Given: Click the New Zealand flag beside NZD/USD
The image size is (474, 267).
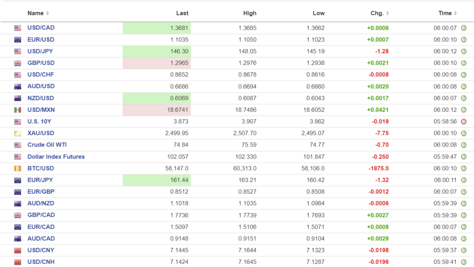Looking at the screenshot, I should 18,98.
